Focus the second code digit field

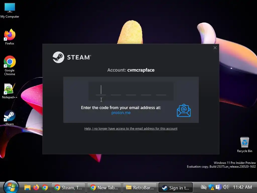pos(116,90)
